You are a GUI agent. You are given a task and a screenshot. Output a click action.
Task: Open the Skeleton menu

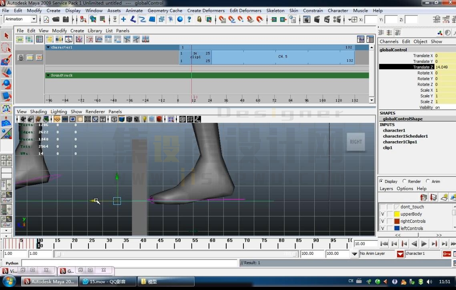tap(275, 10)
